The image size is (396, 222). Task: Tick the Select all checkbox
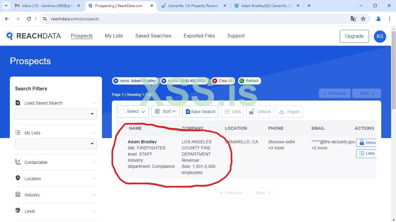(x=122, y=112)
